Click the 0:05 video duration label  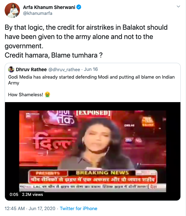[x=14, y=195]
